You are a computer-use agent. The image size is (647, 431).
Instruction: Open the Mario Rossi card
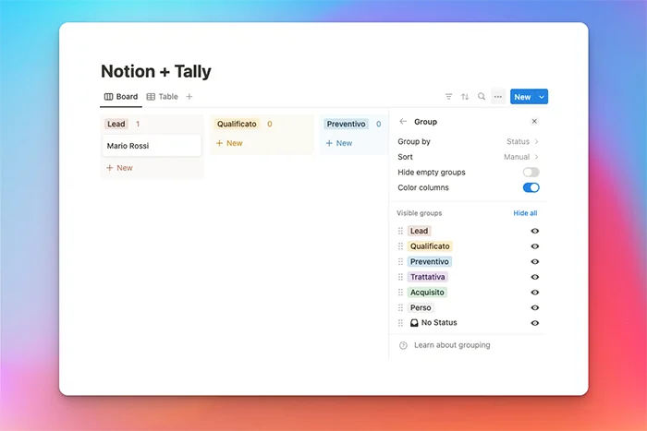click(x=152, y=146)
